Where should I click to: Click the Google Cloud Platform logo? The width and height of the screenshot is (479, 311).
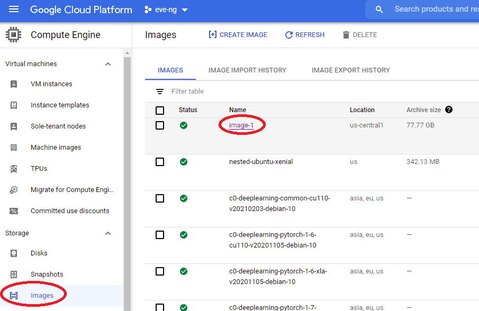[81, 10]
